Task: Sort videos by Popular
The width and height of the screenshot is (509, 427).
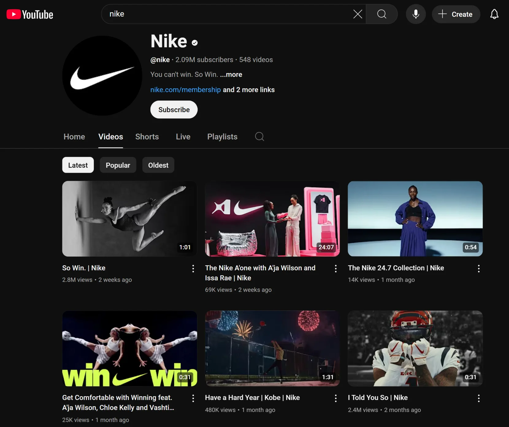Action: click(118, 165)
